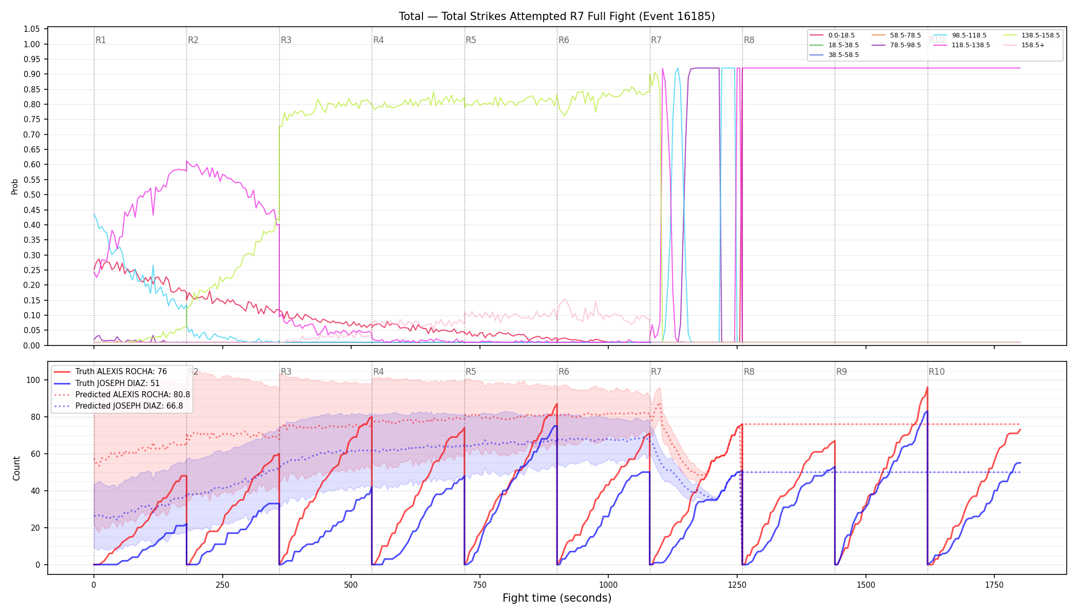Click the '1000' x-axis tick label
1078x616 pixels.
click(608, 585)
